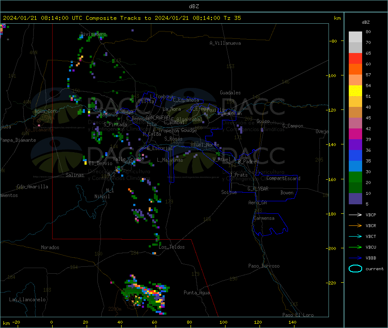
Task: Select the purple 5 dBZ color swatch
Action: [355, 199]
